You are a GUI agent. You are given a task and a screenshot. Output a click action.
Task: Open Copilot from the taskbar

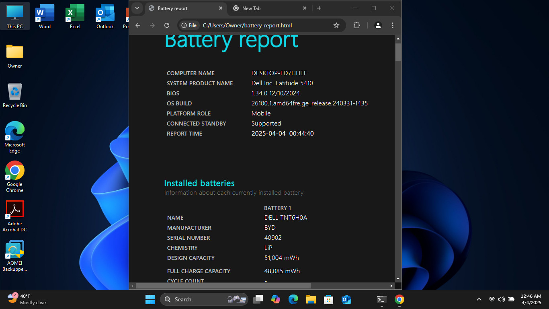pyautogui.click(x=276, y=299)
